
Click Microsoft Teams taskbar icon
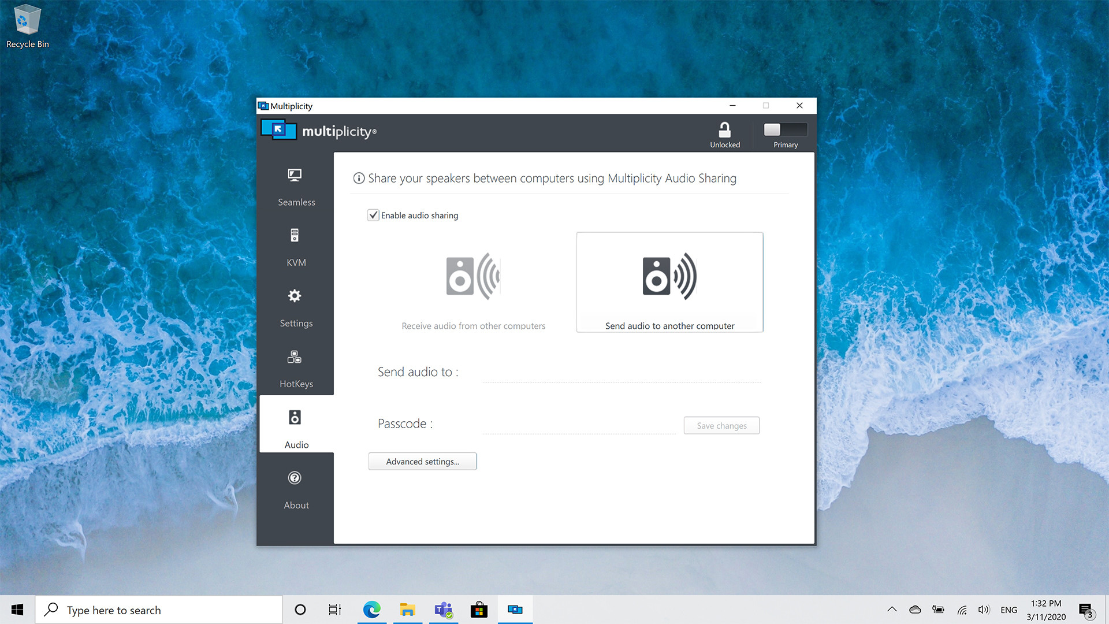[443, 610]
